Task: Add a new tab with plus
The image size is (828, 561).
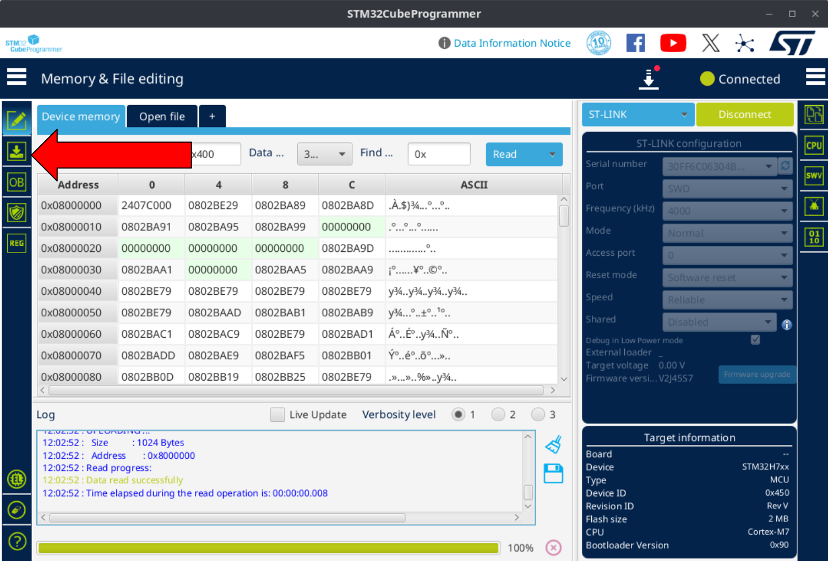Action: [x=212, y=117]
